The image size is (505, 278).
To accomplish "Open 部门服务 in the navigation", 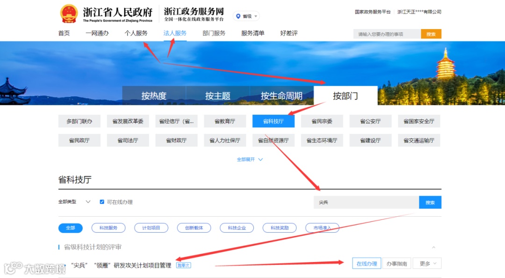I will (x=214, y=33).
